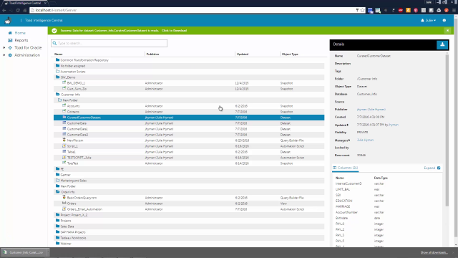This screenshot has height=258, width=458.
Task: Select the ToadTest snapshot row
Action: pos(189,163)
